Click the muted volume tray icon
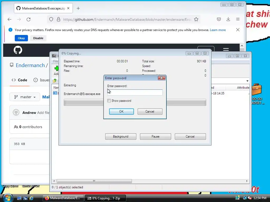This screenshot has width=270, height=202. (x=250, y=198)
